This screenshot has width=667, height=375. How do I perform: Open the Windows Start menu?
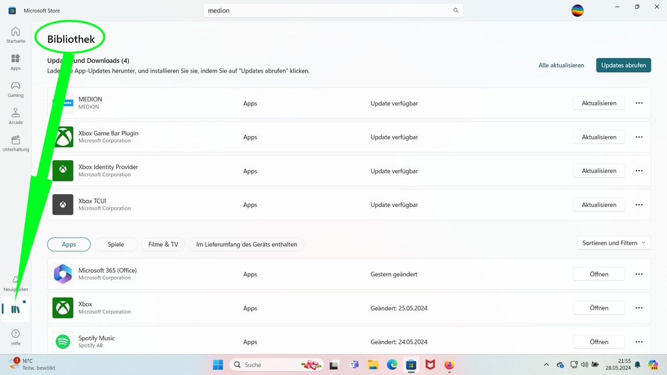pos(218,365)
